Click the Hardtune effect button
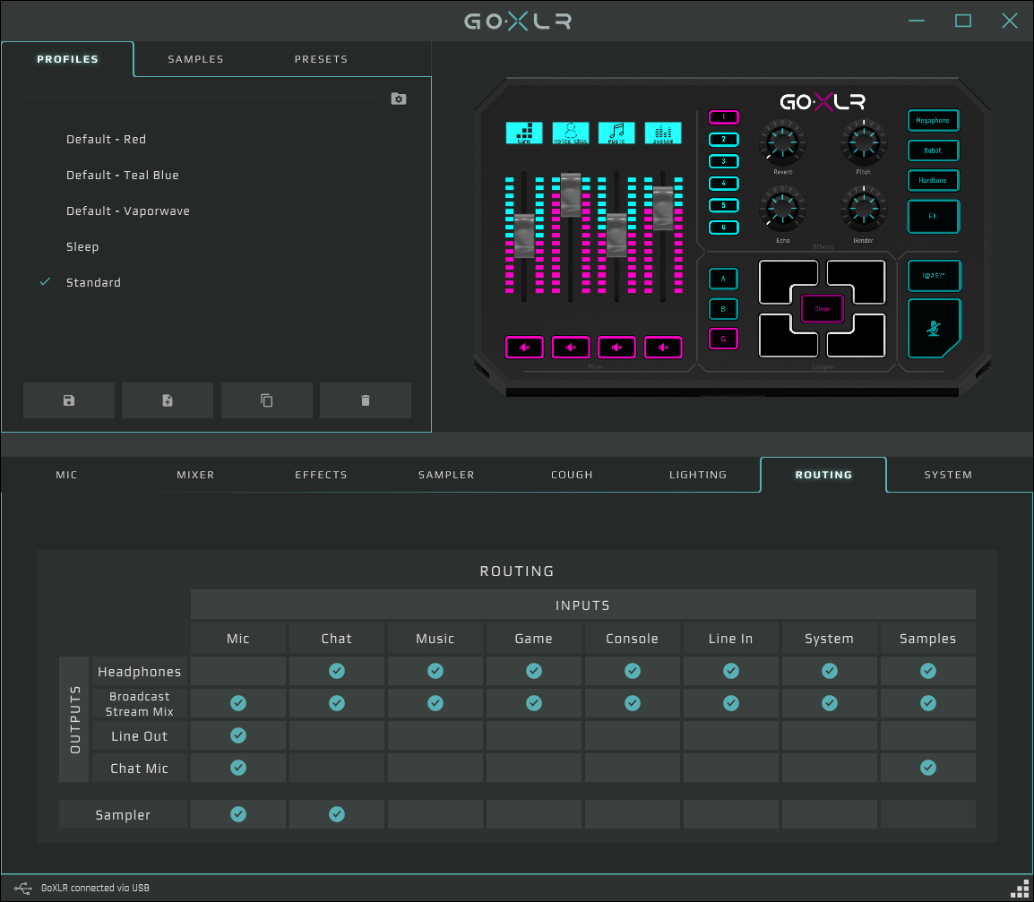This screenshot has height=902, width=1034. click(x=933, y=180)
